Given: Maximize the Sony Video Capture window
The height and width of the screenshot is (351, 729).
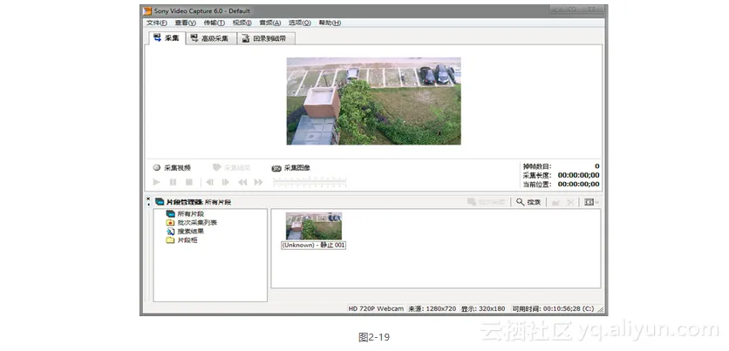Looking at the screenshot, I should [572, 10].
